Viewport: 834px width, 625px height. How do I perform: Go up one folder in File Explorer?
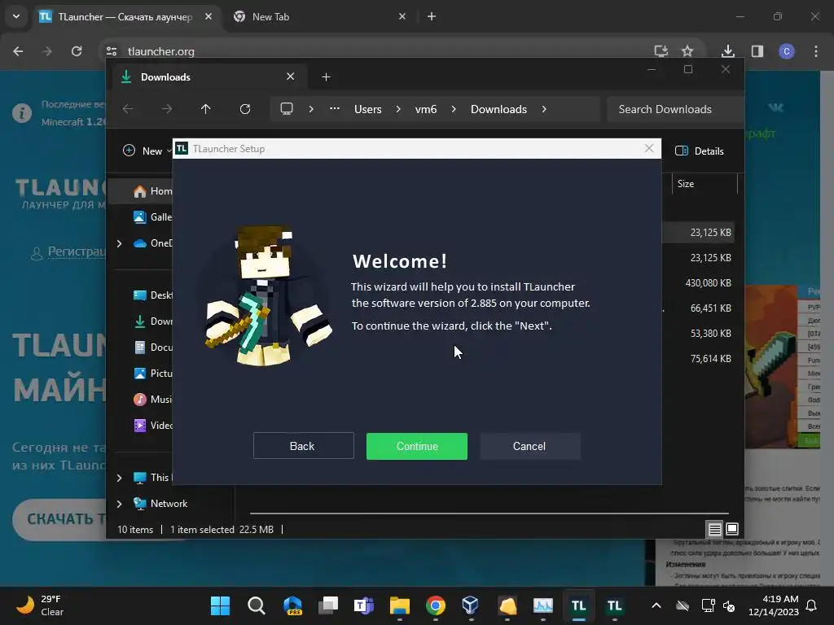[x=206, y=109]
